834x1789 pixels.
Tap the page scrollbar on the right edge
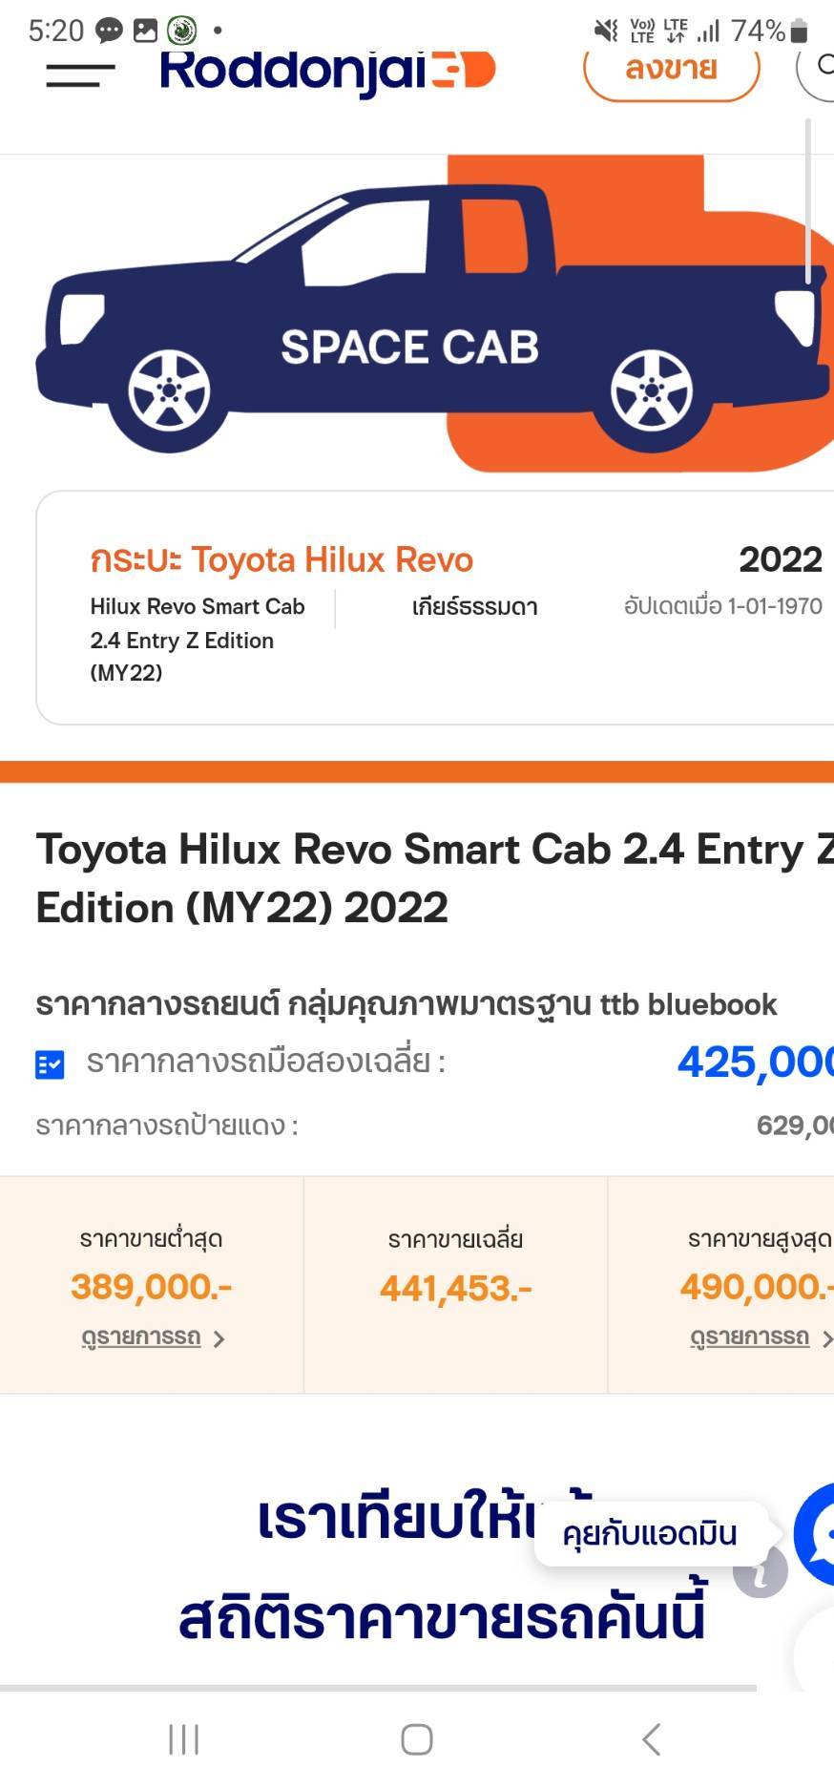(x=808, y=200)
